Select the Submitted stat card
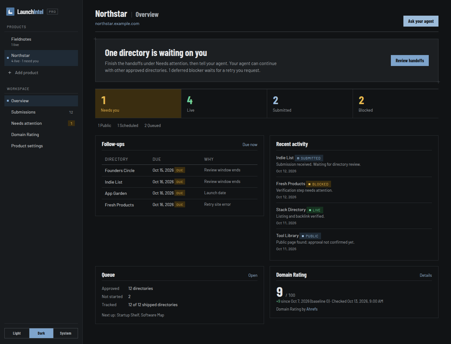The width and height of the screenshot is (451, 344). click(310, 104)
